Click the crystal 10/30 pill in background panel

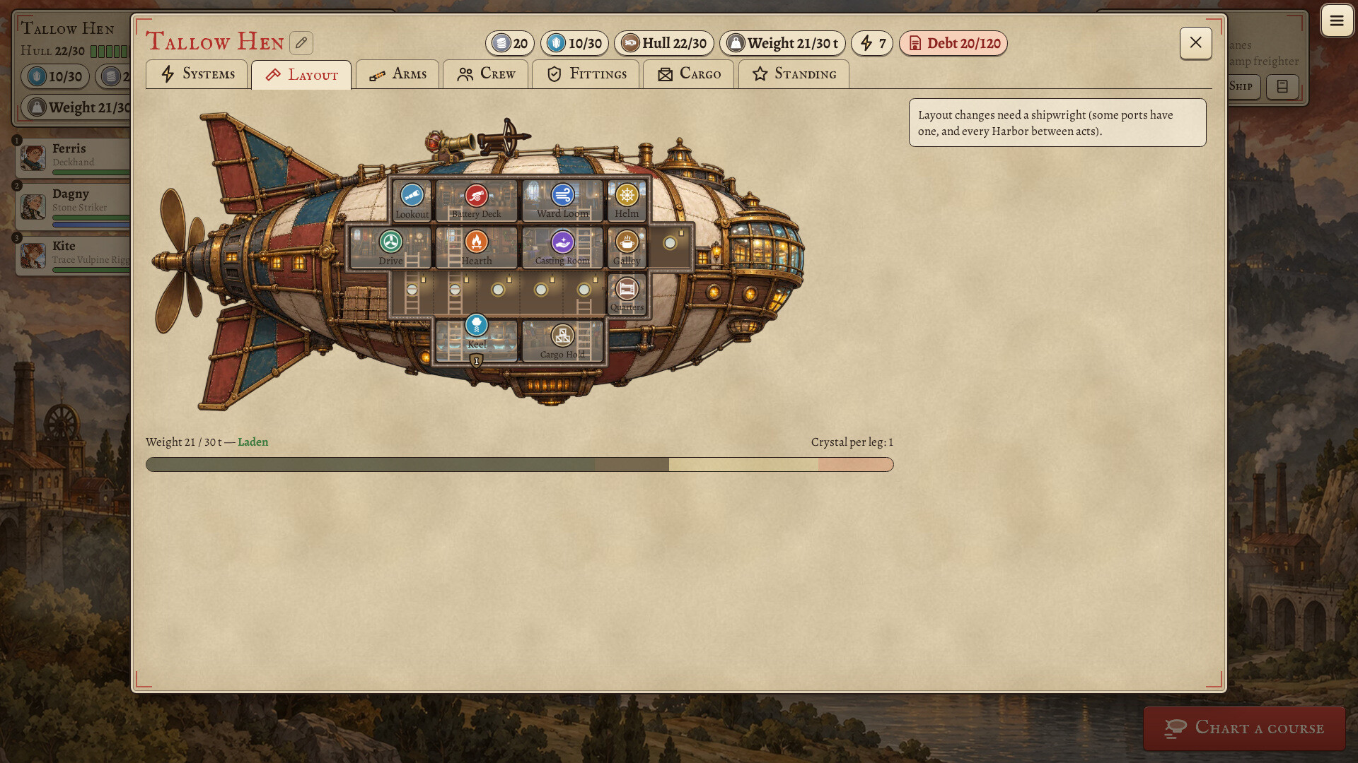[x=55, y=76]
